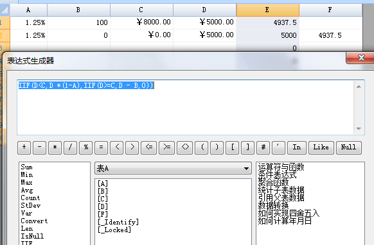Insert the multiply asterisk operator
Viewport: 374px width, 245px height.
tap(55, 148)
